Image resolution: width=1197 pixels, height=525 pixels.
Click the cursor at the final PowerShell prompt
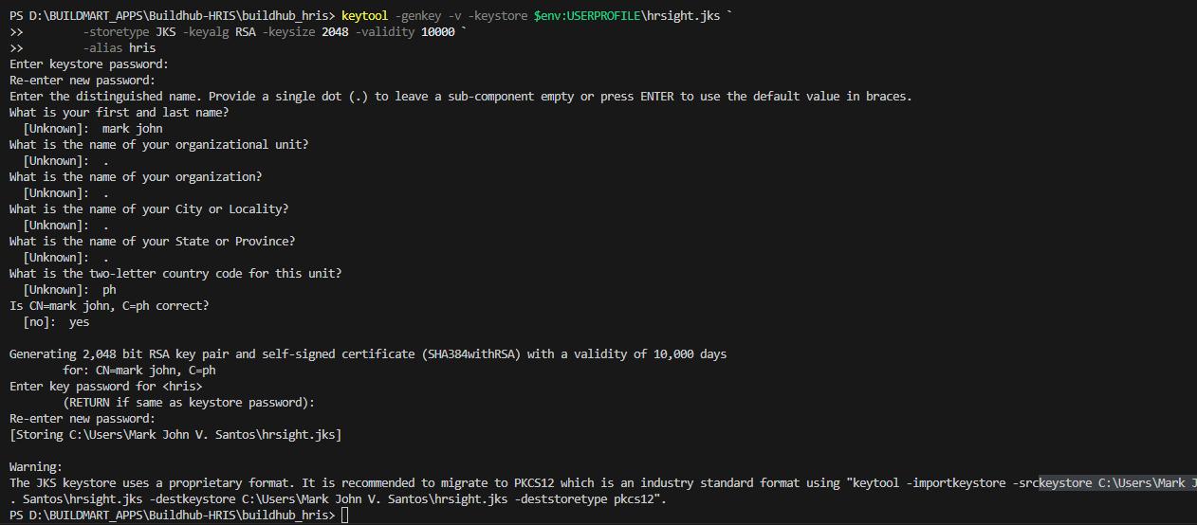(345, 515)
